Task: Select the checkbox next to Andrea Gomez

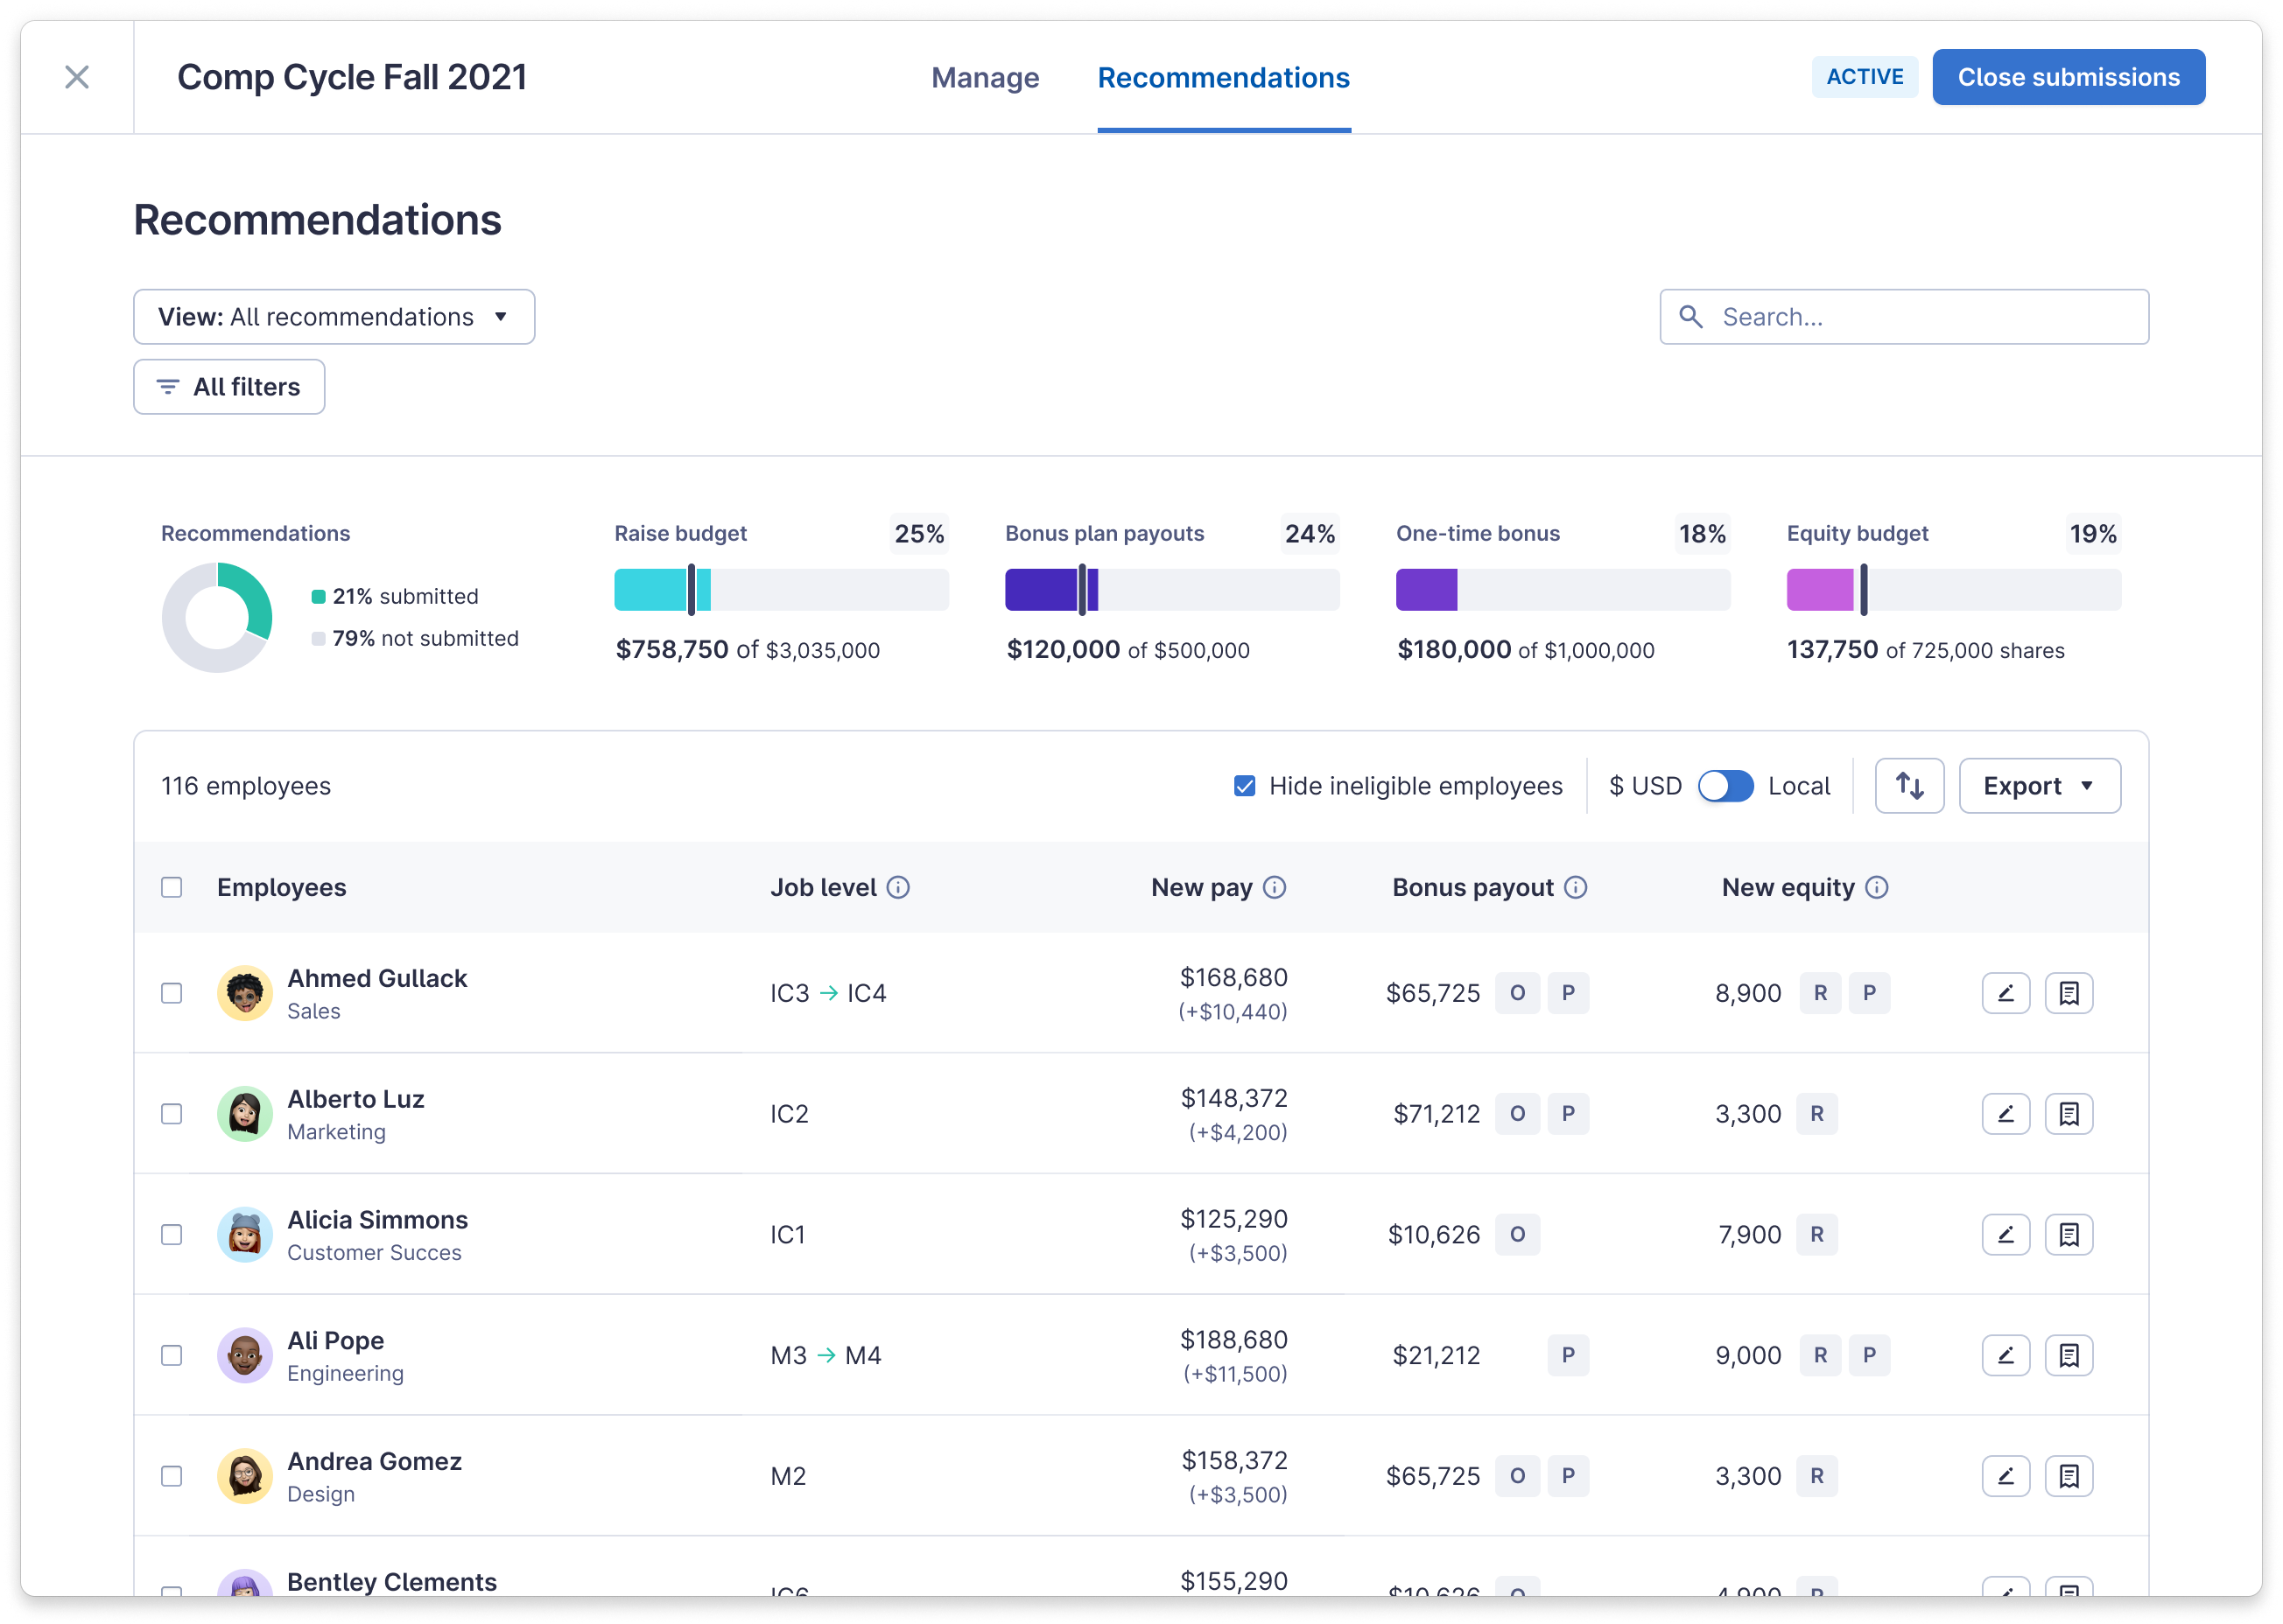Action: [171, 1476]
